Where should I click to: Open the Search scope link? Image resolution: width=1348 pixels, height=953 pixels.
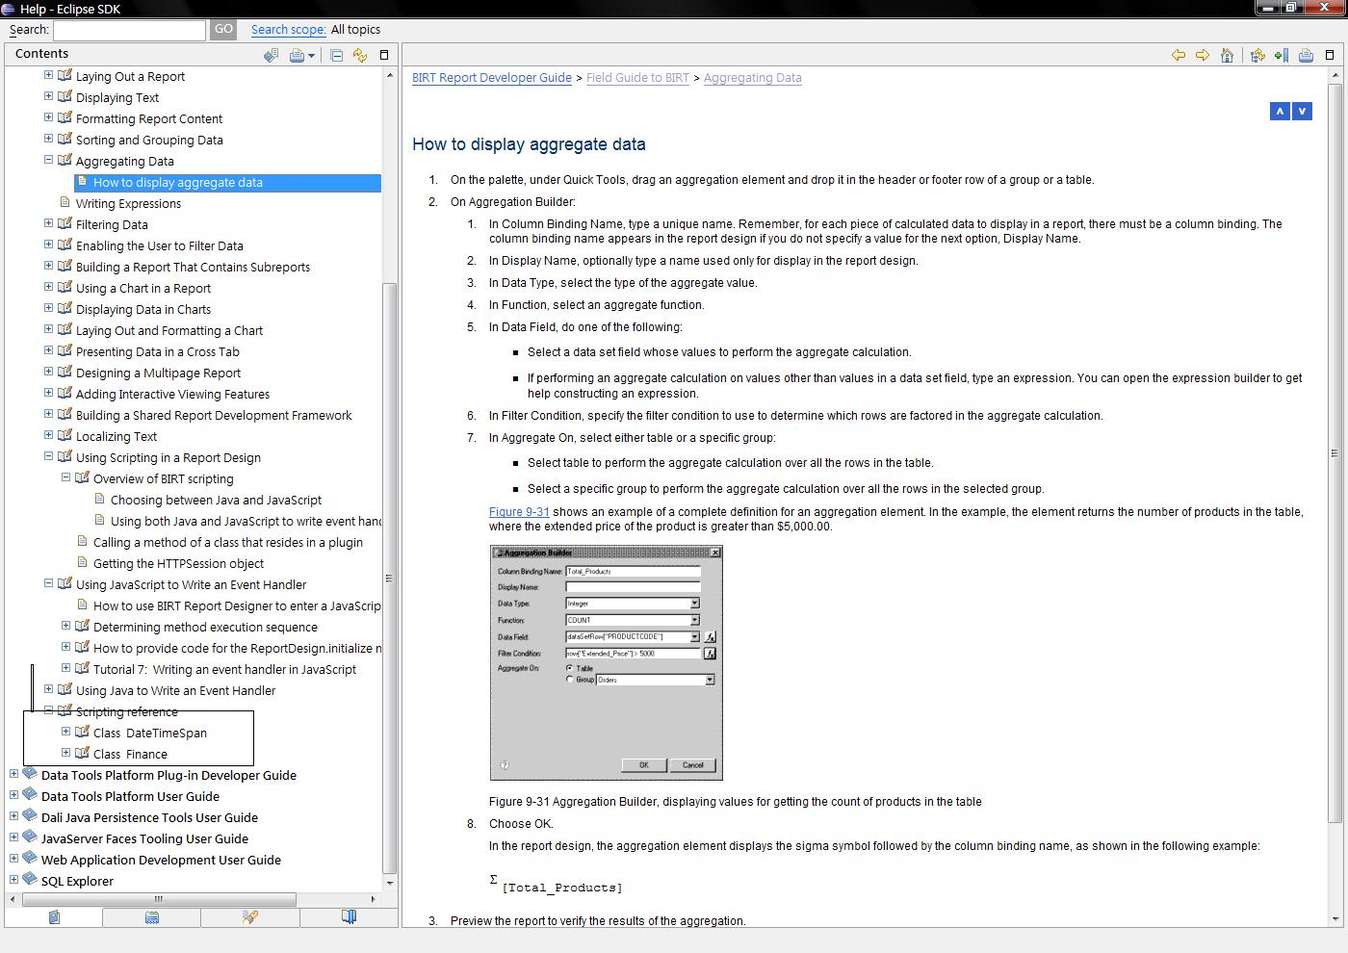pos(288,30)
